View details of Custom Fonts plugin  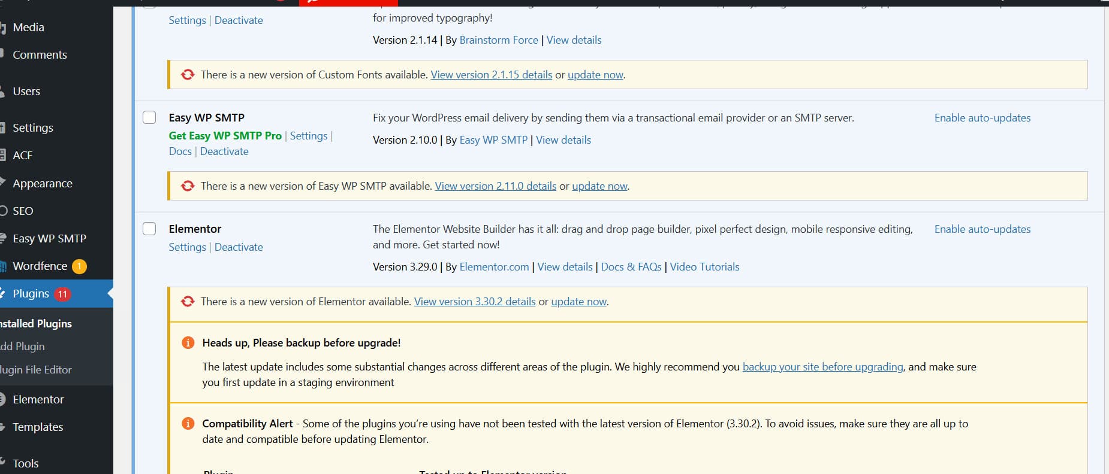[x=574, y=39]
